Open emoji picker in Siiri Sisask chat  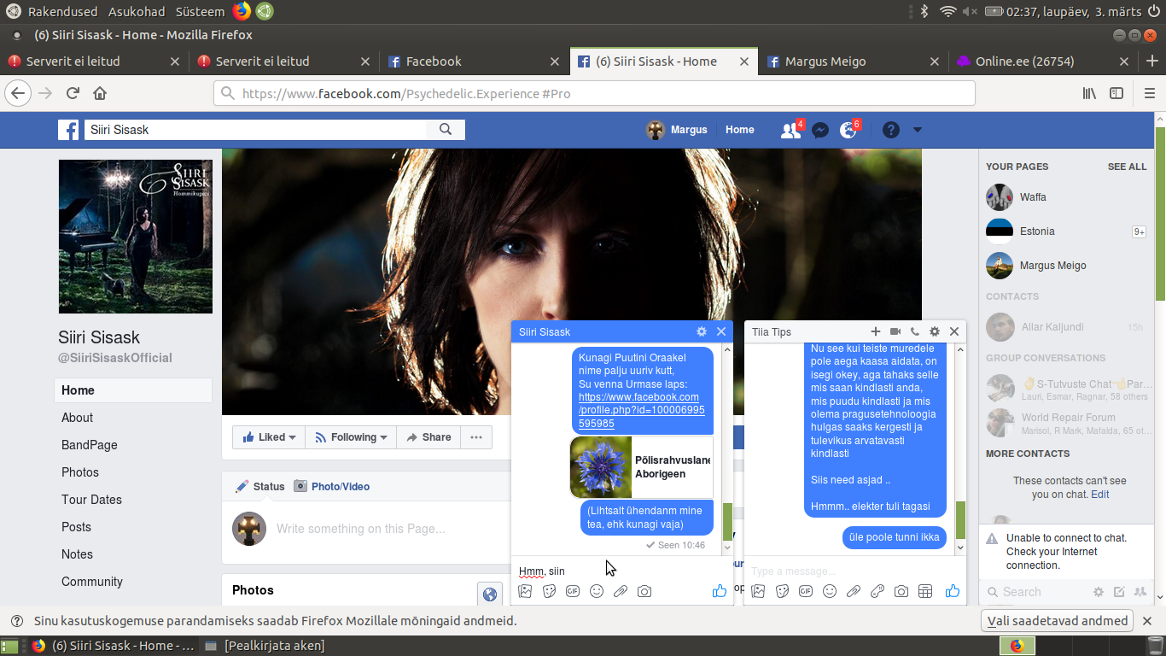point(597,591)
